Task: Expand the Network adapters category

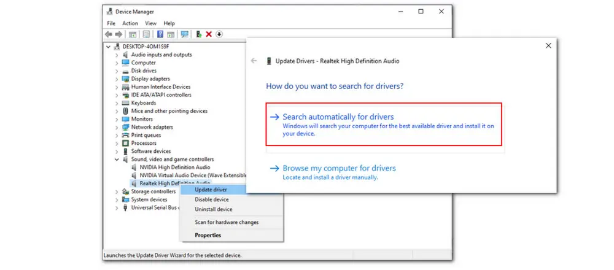Action: pyautogui.click(x=117, y=127)
